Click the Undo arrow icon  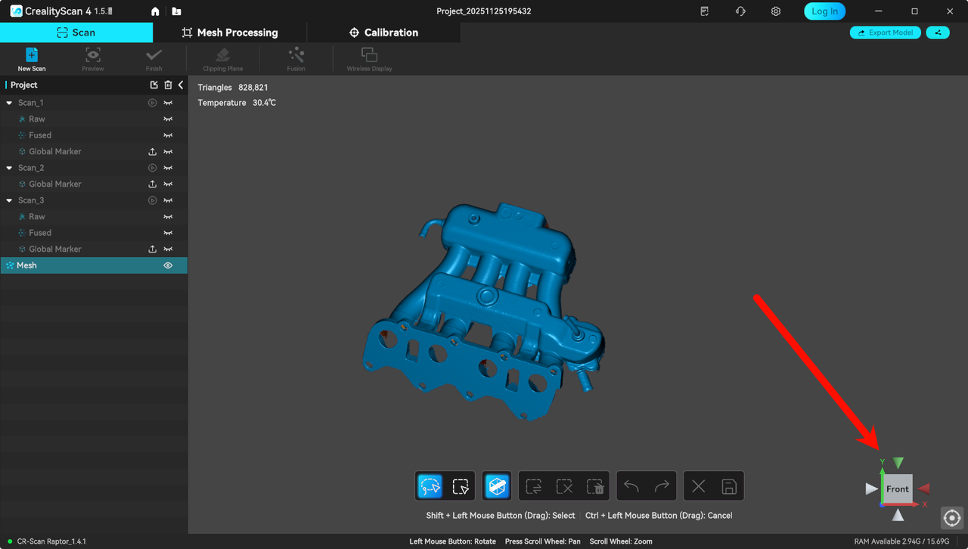tap(631, 485)
